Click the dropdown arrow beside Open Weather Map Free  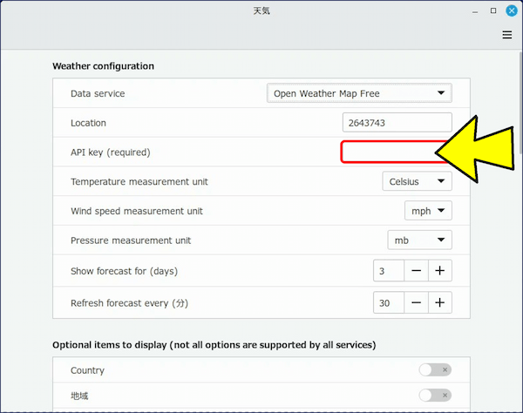441,93
